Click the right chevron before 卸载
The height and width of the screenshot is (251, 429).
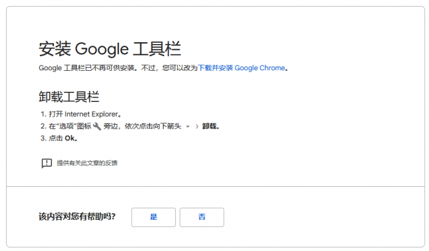click(196, 126)
